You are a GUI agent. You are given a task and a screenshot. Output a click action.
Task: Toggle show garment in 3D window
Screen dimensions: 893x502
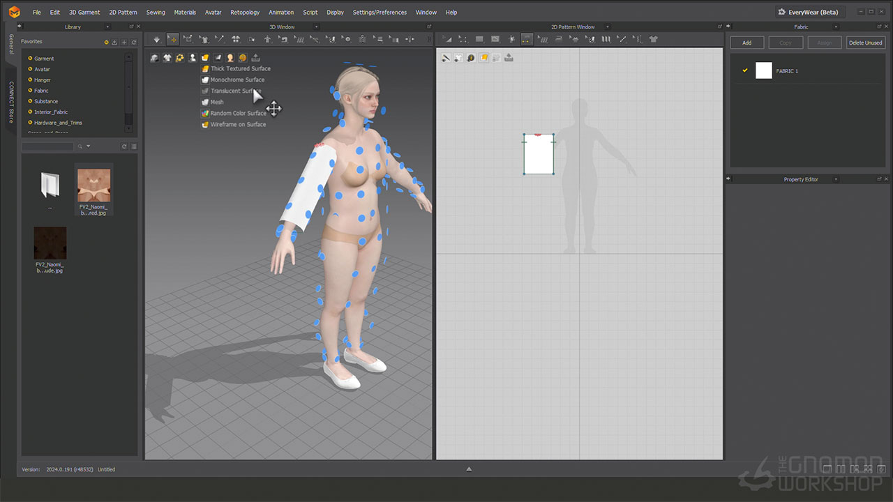click(x=167, y=58)
